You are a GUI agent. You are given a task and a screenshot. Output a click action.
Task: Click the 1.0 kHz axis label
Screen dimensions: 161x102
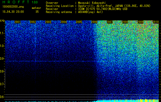click(2, 46)
